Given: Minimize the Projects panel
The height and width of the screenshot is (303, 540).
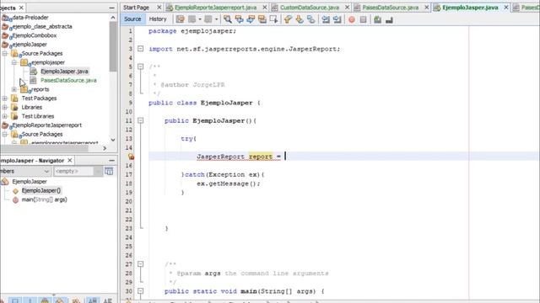Looking at the screenshot, I should tap(111, 8).
